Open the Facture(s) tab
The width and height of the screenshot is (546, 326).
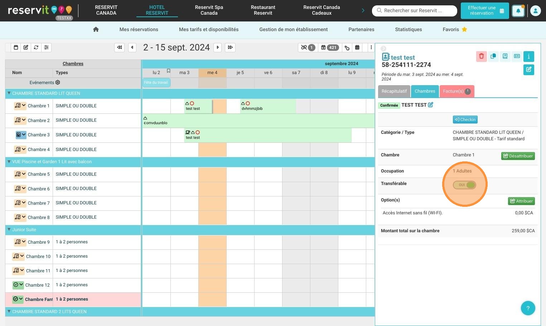pyautogui.click(x=457, y=91)
